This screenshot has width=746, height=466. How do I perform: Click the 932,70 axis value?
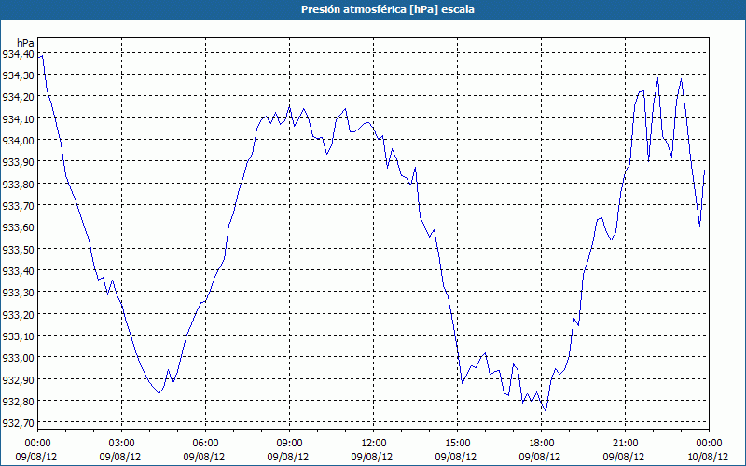(18, 422)
